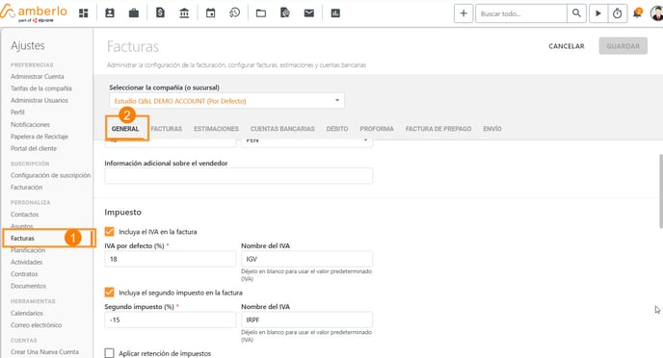Open Planificación settings
The height and width of the screenshot is (358, 663).
pyautogui.click(x=28, y=250)
